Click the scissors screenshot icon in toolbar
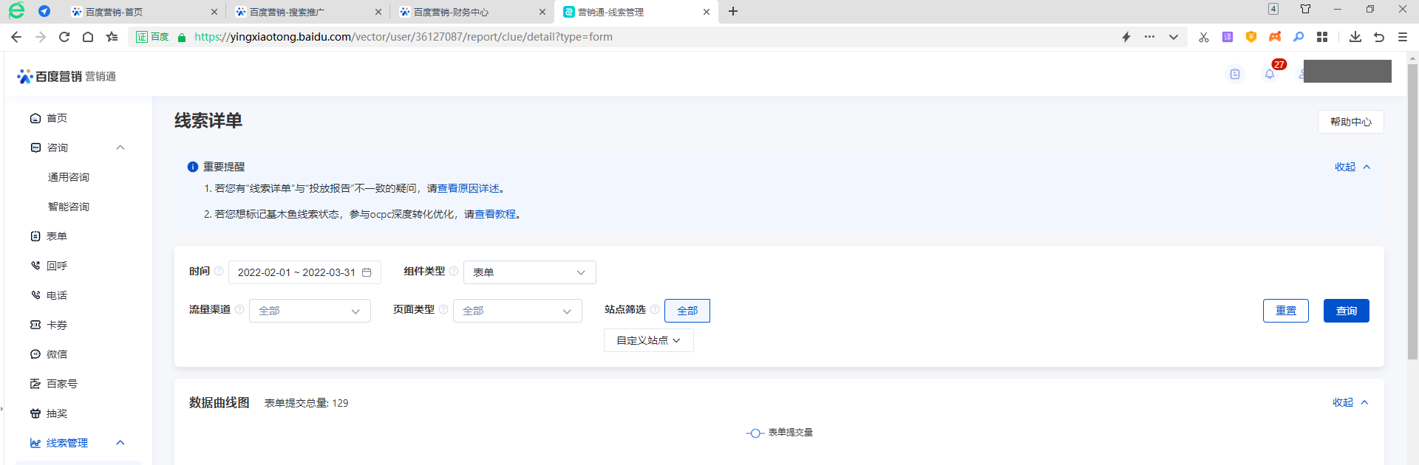Screen dimensions: 1419x465 tap(1204, 37)
